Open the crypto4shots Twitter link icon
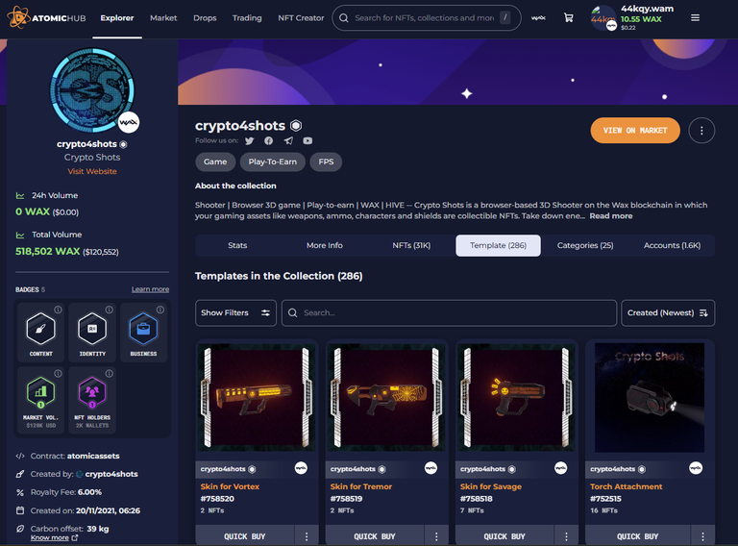This screenshot has height=546, width=738. [x=250, y=140]
